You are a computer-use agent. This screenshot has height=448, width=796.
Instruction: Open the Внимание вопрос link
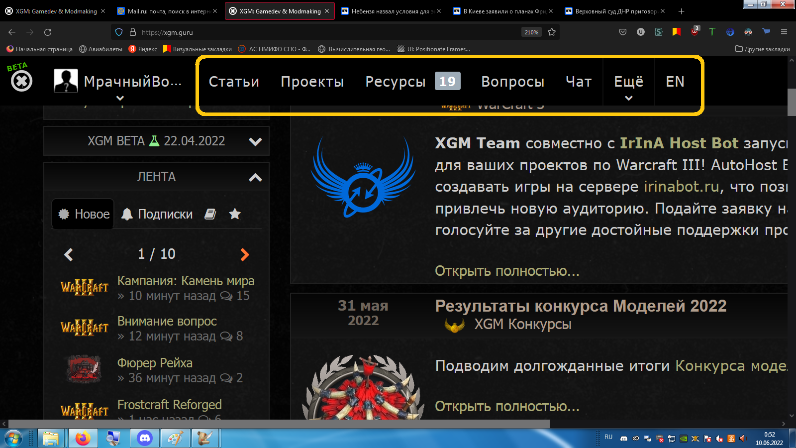[x=167, y=322]
